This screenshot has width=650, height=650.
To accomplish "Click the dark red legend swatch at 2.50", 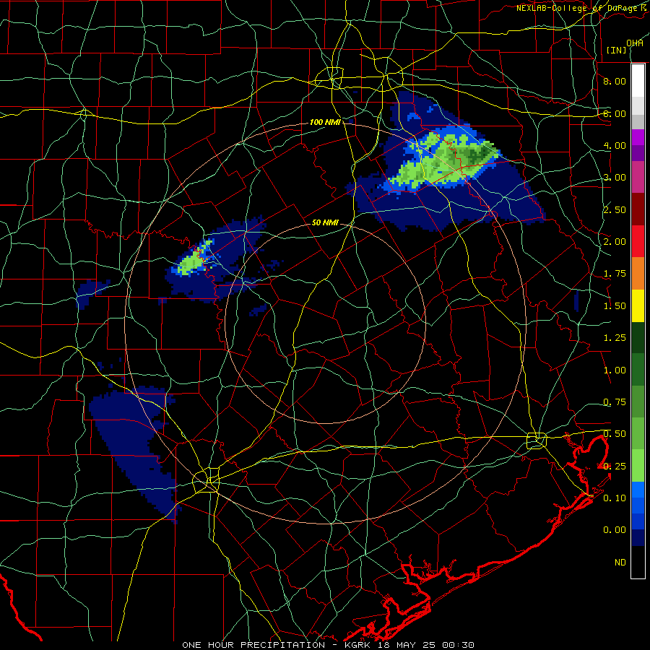I will tap(638, 209).
